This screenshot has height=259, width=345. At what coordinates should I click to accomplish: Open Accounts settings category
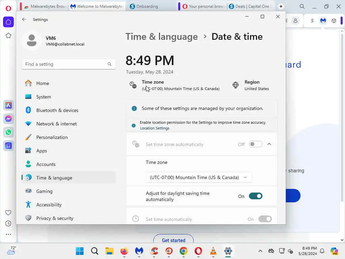click(69, 164)
